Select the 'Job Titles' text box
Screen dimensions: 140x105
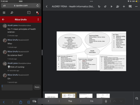click(119, 42)
